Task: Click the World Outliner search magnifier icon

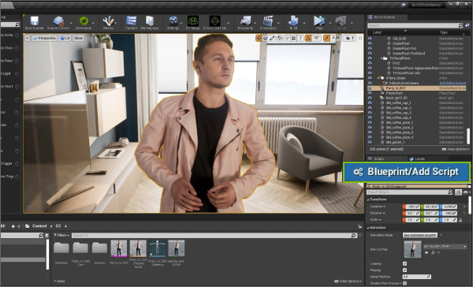Action: click(460, 26)
